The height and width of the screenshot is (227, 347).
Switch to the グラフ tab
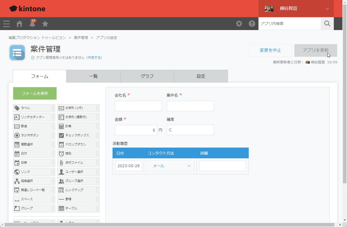(147, 76)
